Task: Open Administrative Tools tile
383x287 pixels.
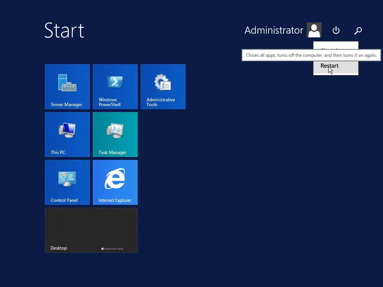Action: pyautogui.click(x=163, y=87)
